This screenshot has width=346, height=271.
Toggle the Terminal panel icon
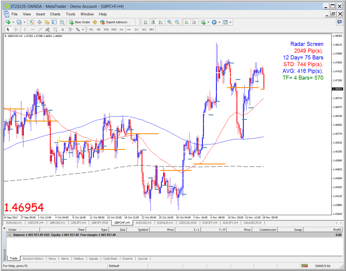point(55,22)
